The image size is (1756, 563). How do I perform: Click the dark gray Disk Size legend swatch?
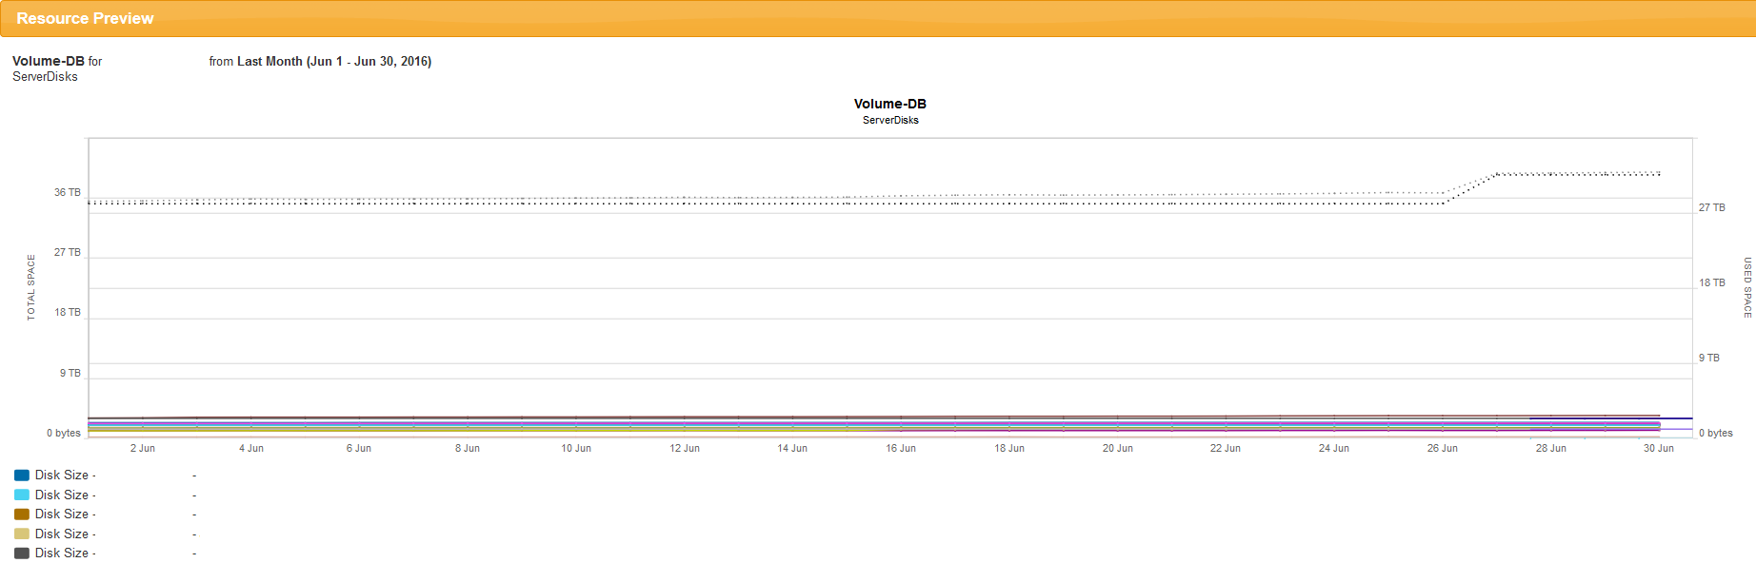(22, 553)
